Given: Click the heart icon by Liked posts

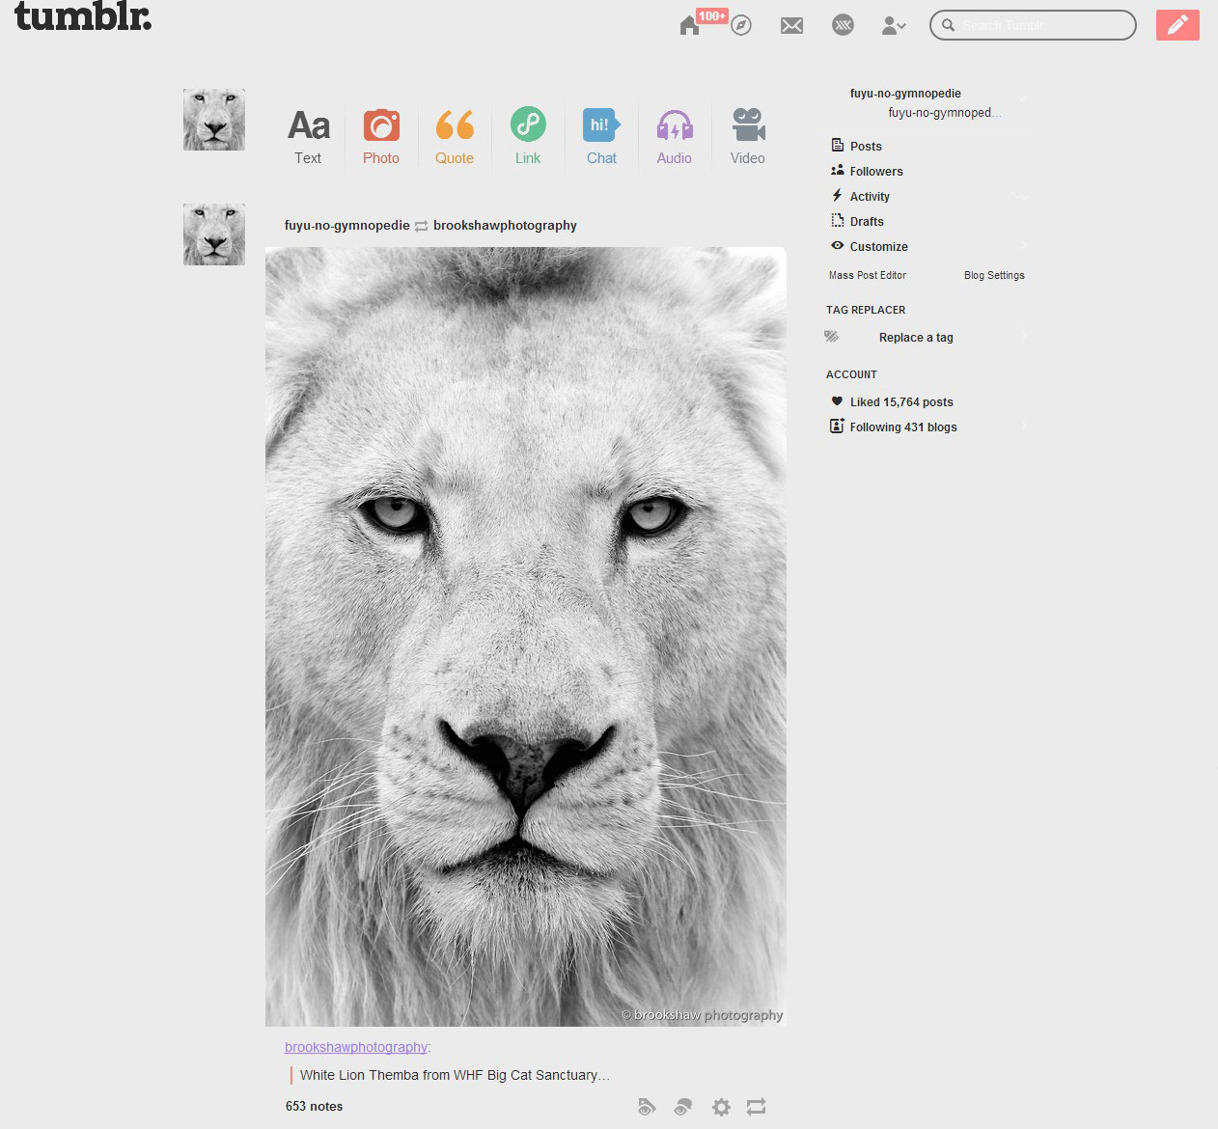Looking at the screenshot, I should (x=837, y=401).
